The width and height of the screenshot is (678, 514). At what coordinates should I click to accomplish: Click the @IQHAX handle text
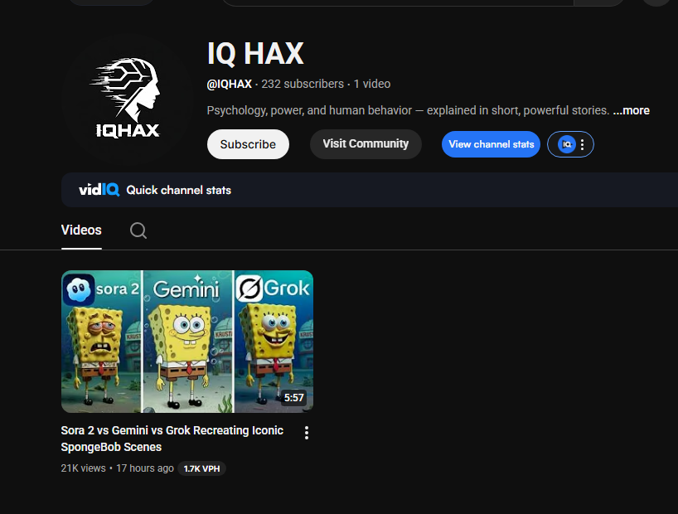pyautogui.click(x=229, y=84)
